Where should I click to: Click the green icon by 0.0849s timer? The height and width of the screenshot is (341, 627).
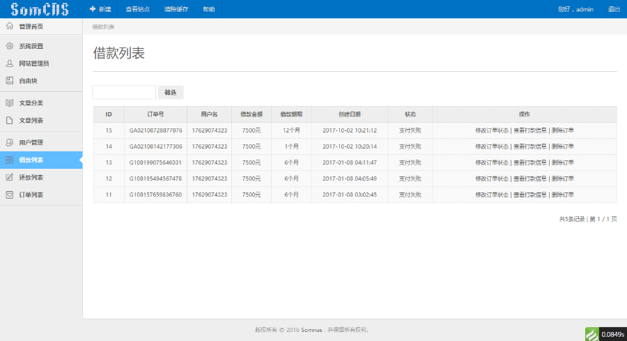tap(591, 334)
